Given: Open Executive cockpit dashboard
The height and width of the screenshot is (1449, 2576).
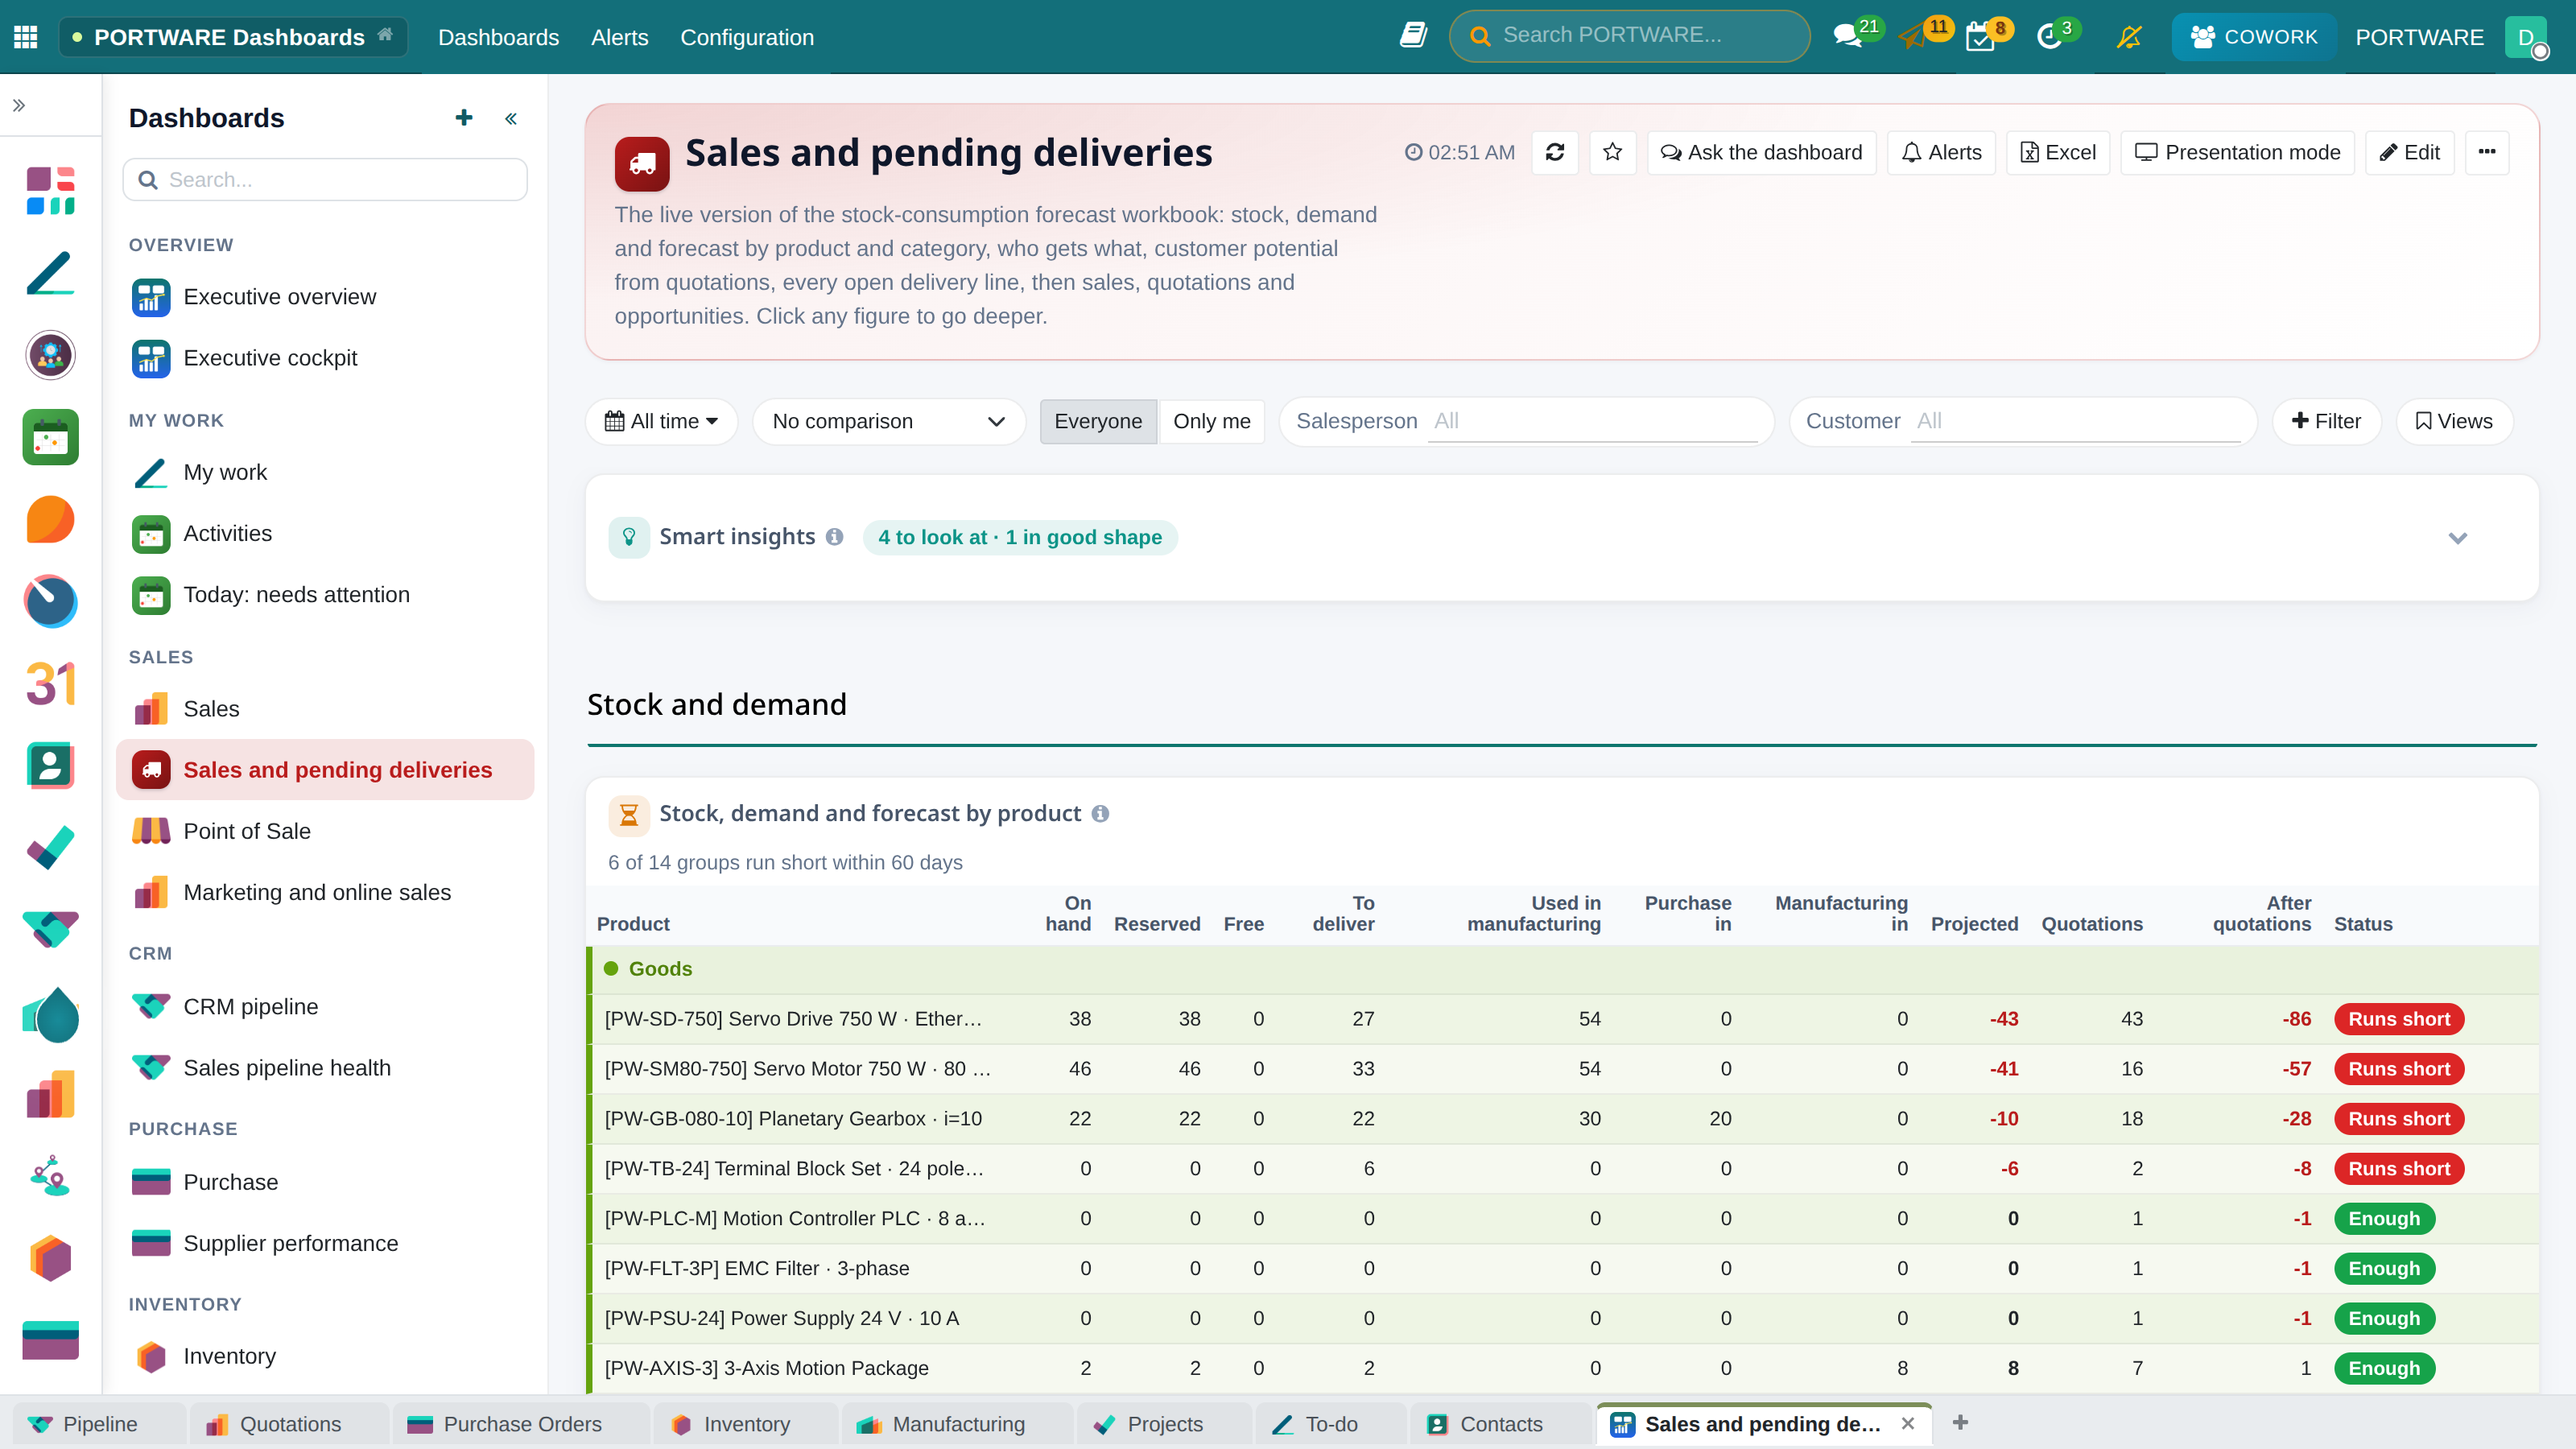Looking at the screenshot, I should [x=325, y=358].
